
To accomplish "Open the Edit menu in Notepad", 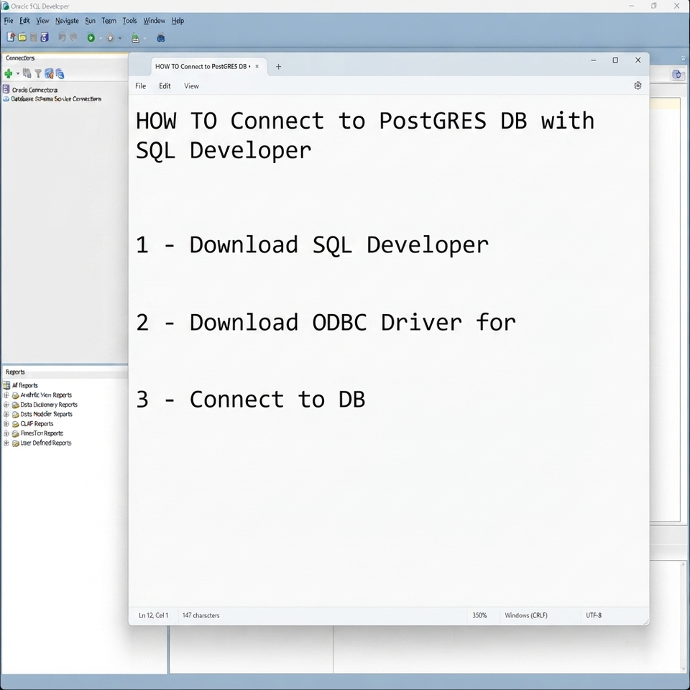I will [165, 86].
